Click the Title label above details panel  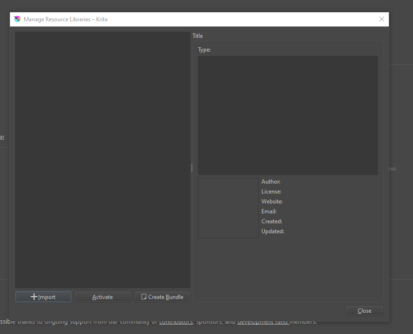coord(198,36)
